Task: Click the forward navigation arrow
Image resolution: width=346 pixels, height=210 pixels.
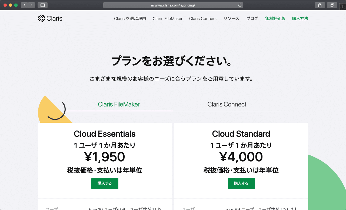Action: coord(31,5)
